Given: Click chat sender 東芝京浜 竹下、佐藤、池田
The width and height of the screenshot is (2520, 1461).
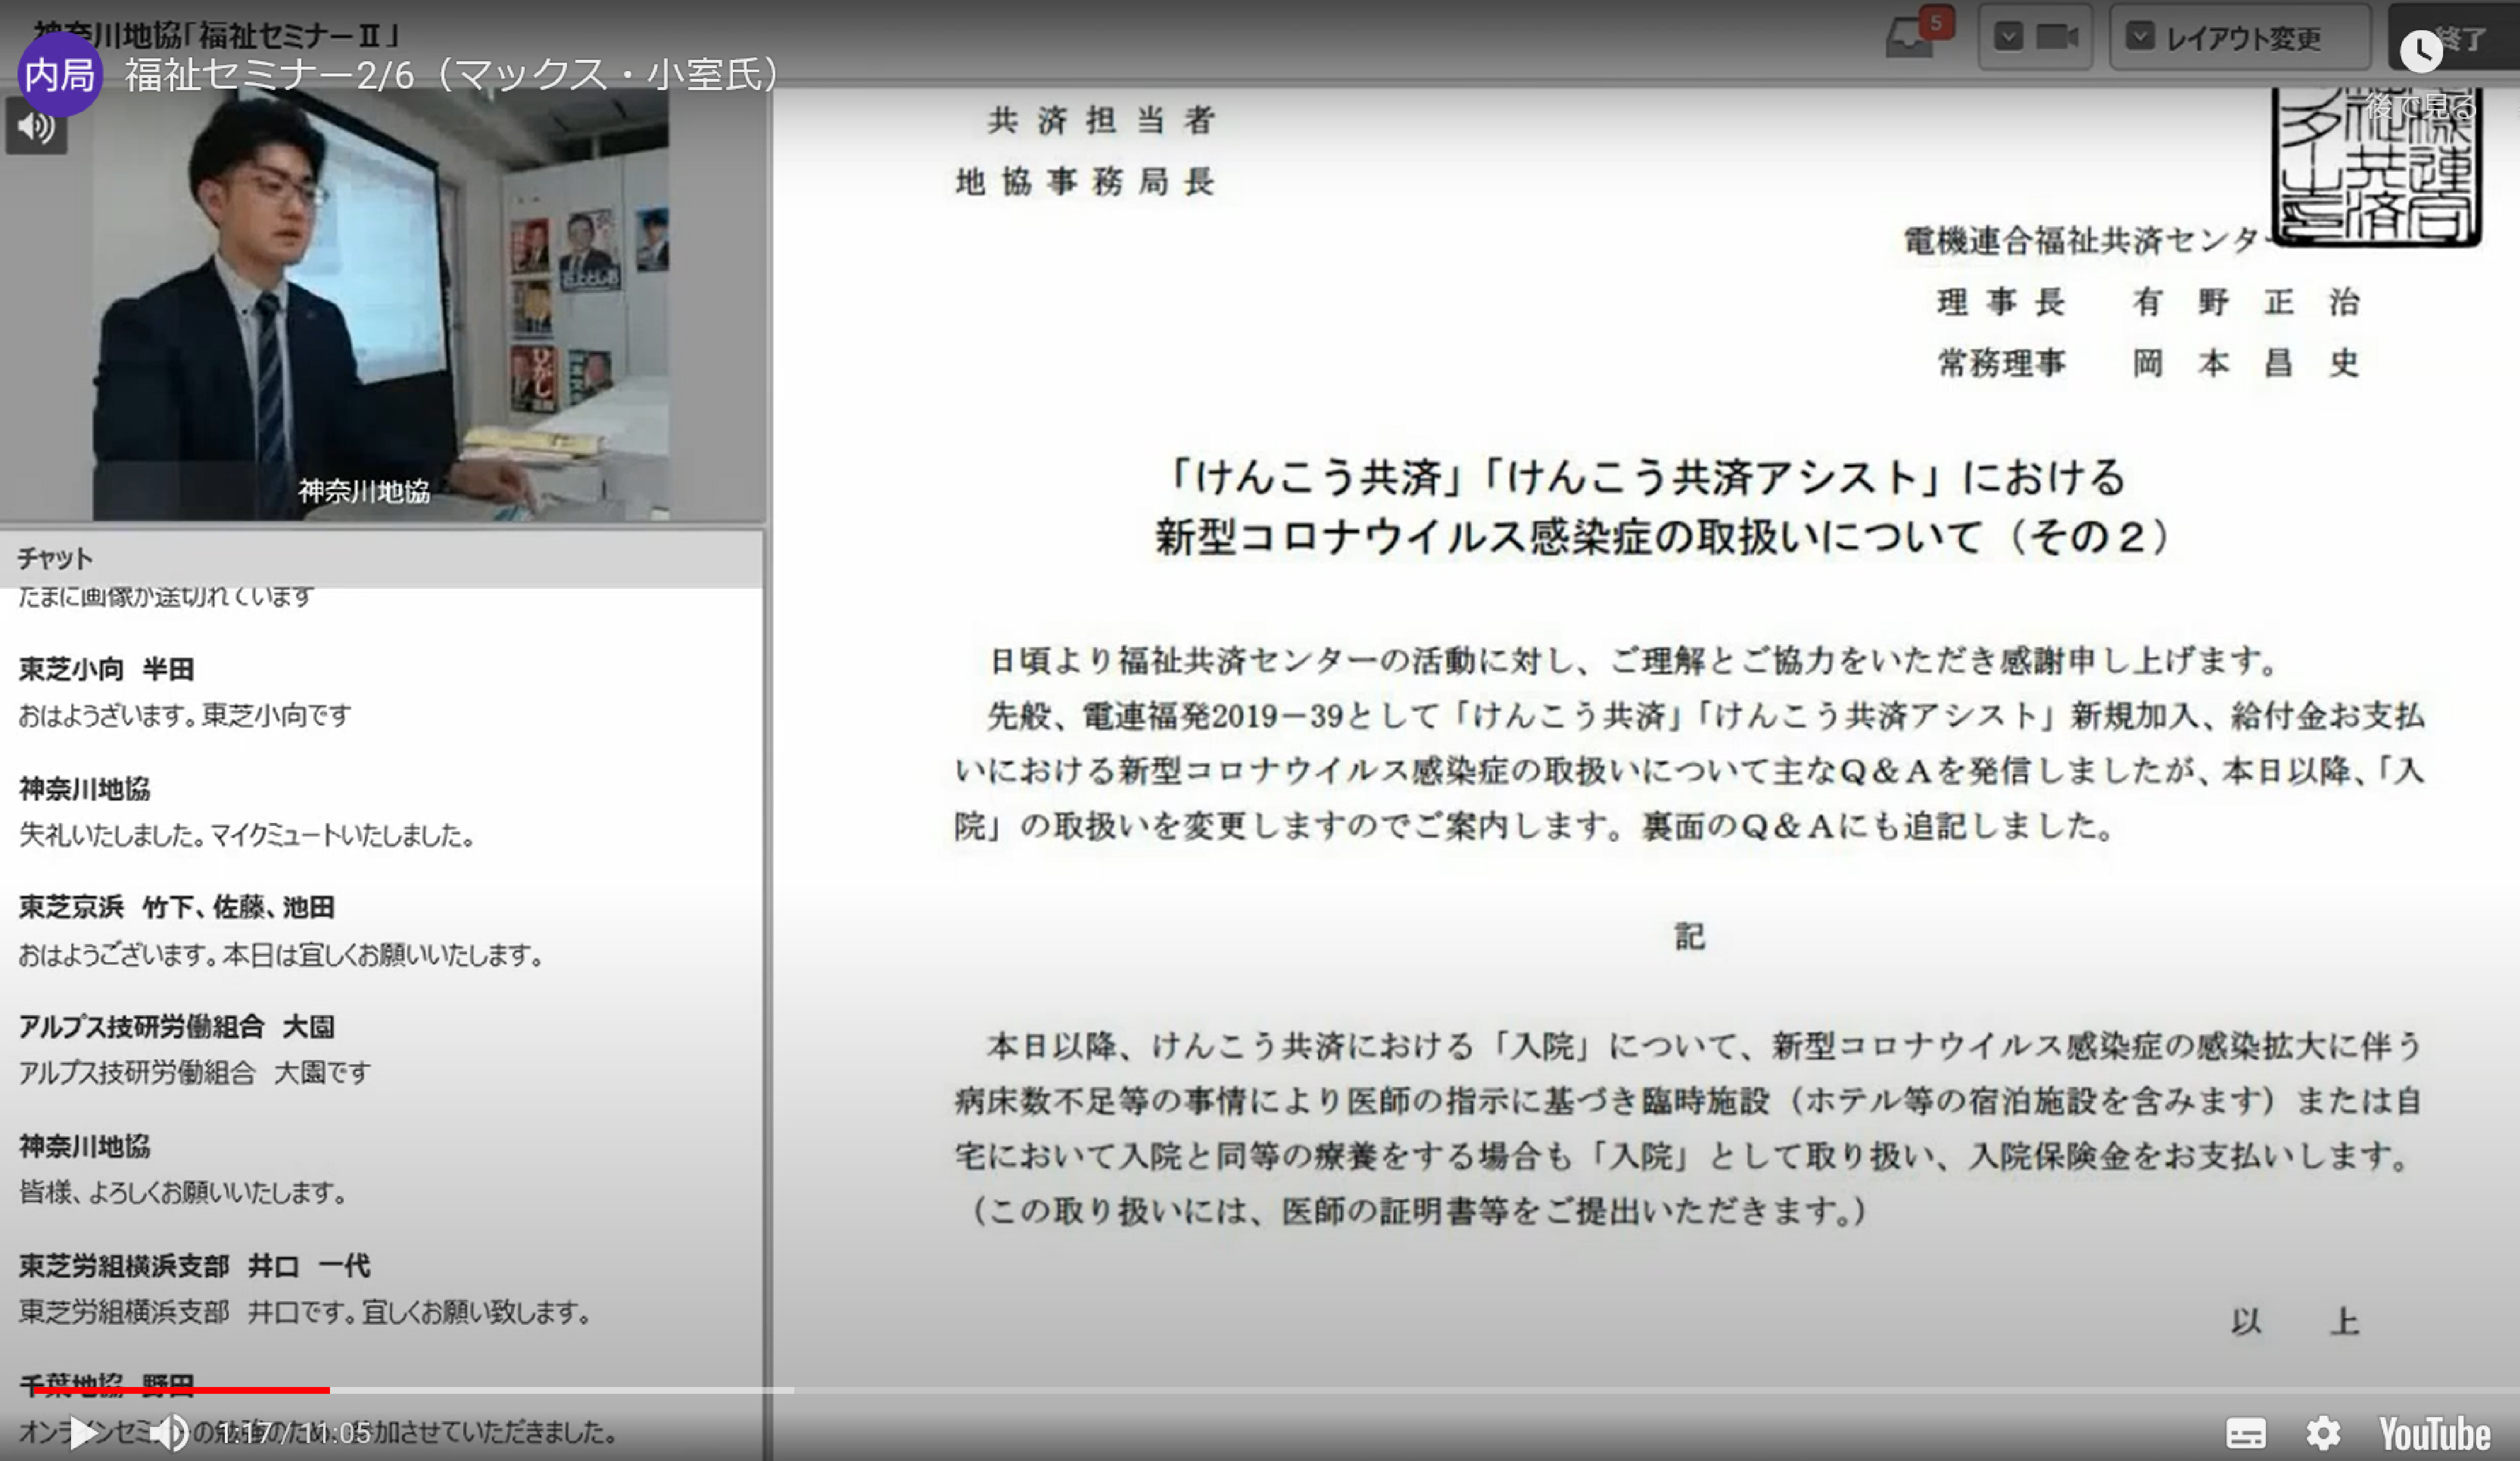Looking at the screenshot, I should pos(176,907).
